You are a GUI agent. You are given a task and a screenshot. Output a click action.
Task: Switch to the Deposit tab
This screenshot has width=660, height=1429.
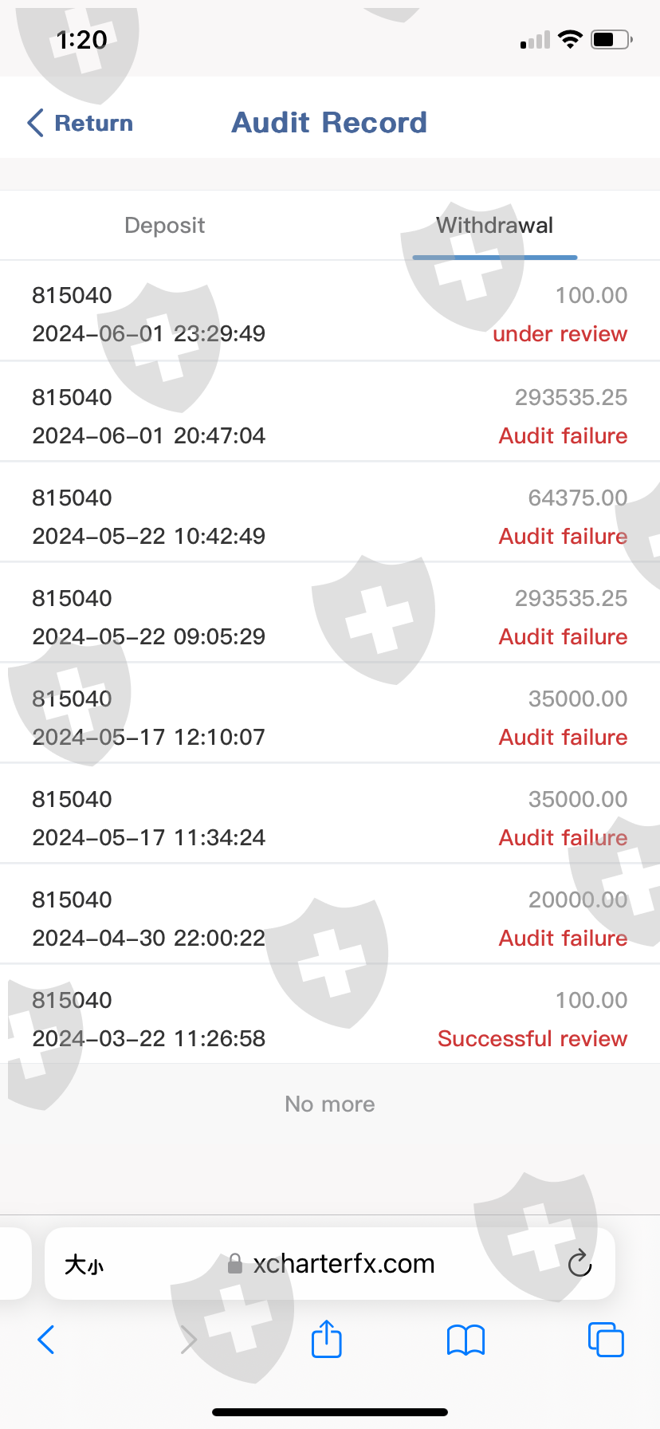click(165, 226)
